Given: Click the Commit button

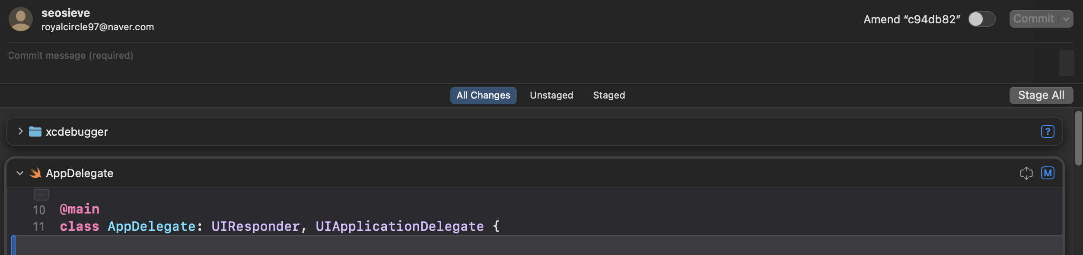Looking at the screenshot, I should click(x=1034, y=19).
